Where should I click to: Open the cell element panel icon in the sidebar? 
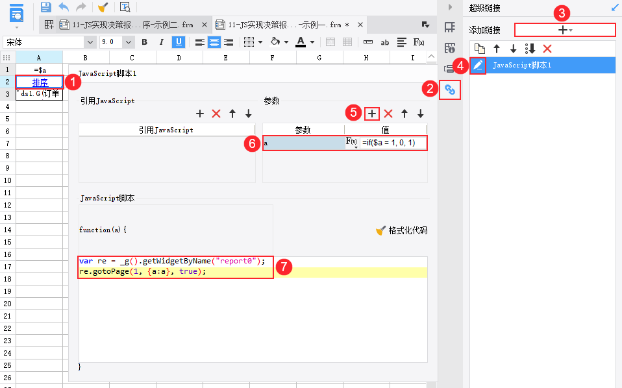(x=450, y=27)
